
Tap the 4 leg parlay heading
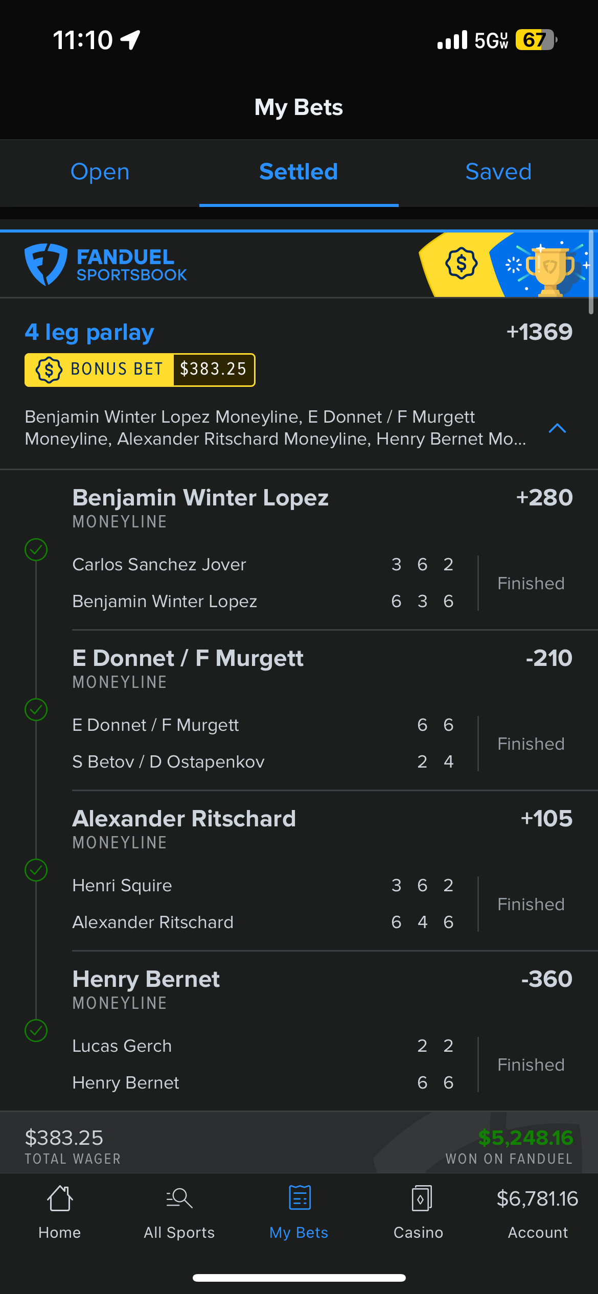(89, 332)
